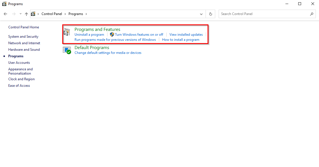
Task: Open the Default Programs heading
Action: [92, 47]
